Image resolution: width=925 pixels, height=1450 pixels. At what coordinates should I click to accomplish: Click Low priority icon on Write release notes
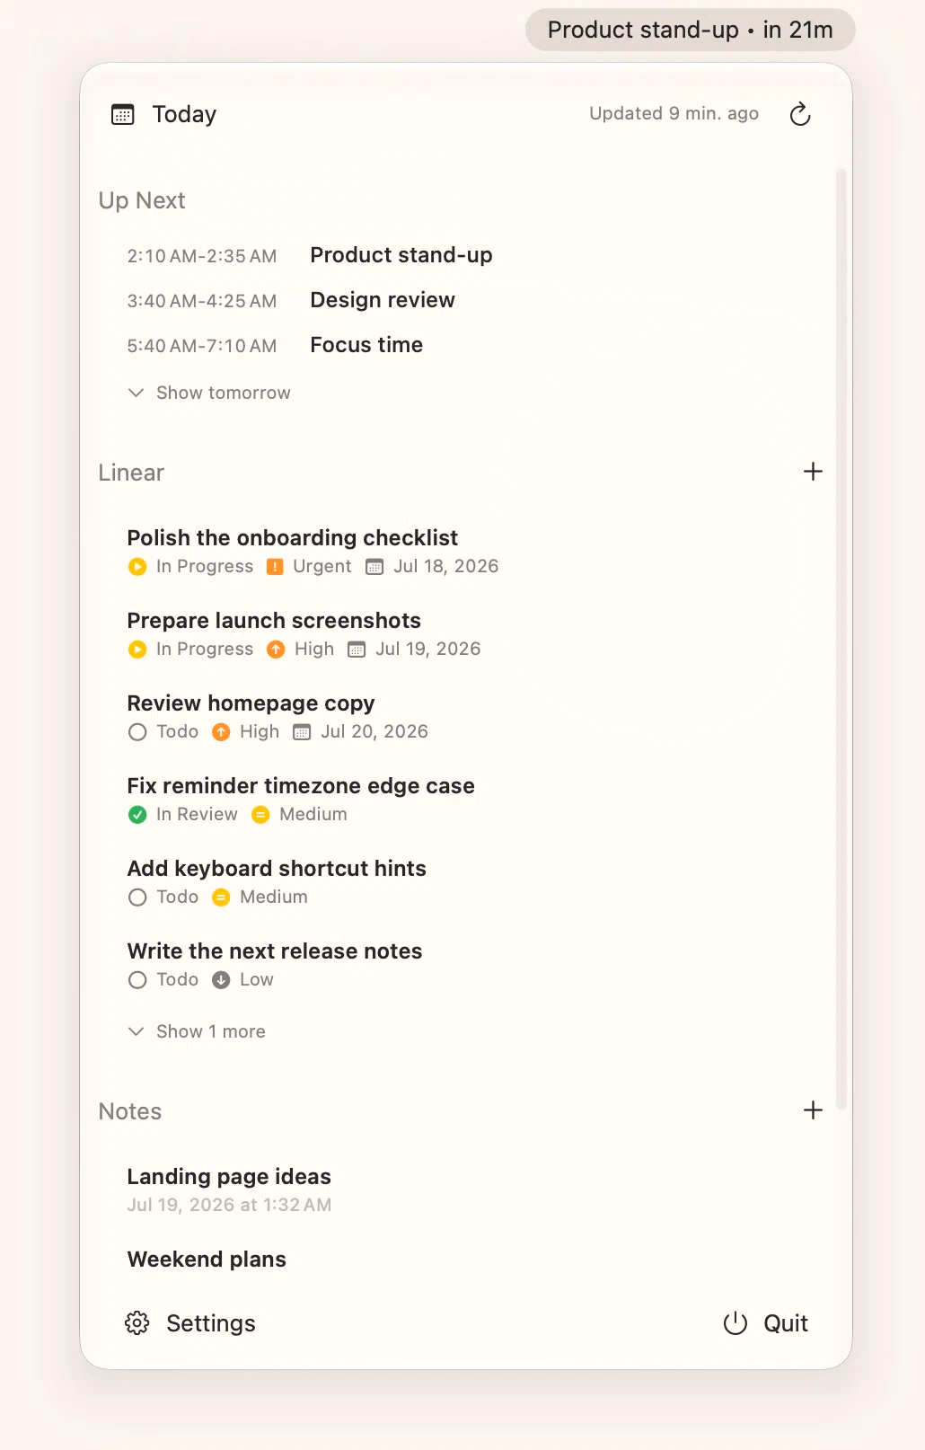221,980
